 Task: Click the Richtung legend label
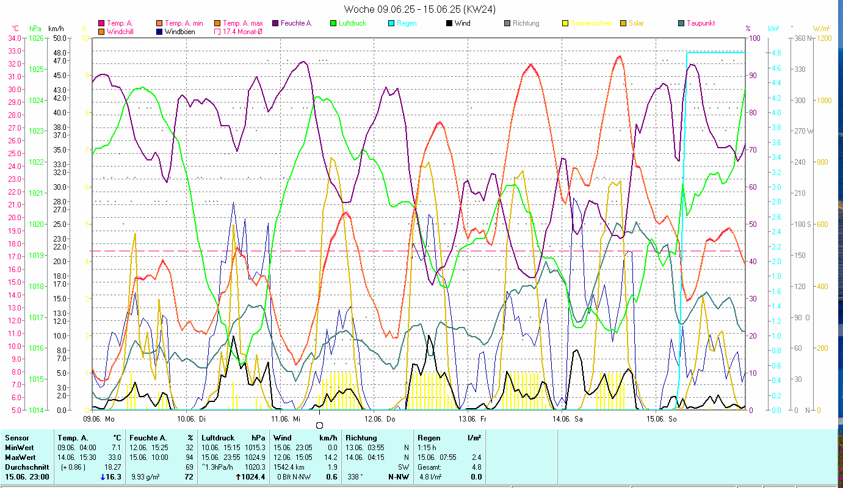tap(526, 23)
